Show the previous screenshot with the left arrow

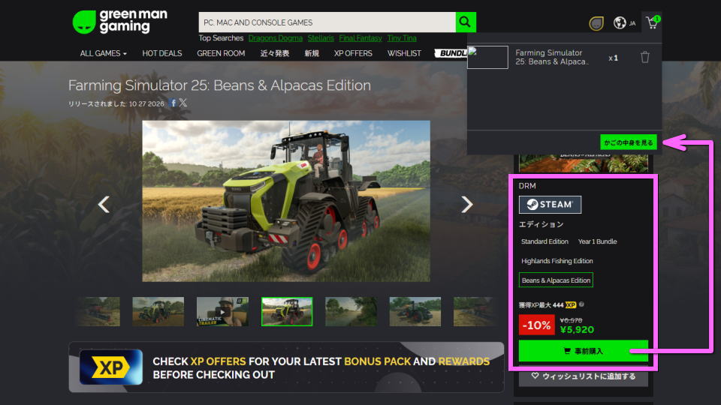pos(104,204)
